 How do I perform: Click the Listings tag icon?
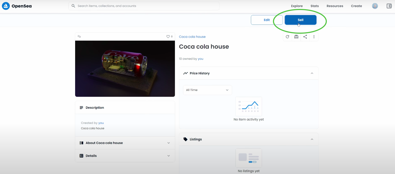pyautogui.click(x=185, y=139)
